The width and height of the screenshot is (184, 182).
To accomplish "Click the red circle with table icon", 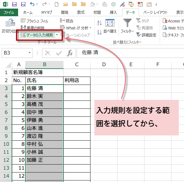I will point(140,5).
